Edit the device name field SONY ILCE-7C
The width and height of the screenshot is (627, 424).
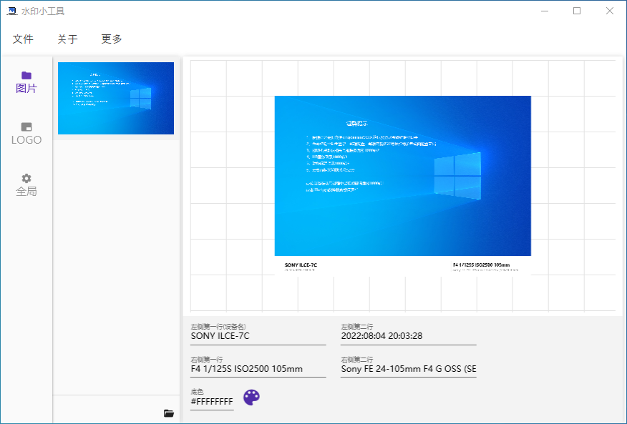pyautogui.click(x=258, y=336)
